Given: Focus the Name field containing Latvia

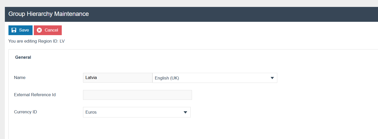Looking at the screenshot, I should pyautogui.click(x=118, y=78).
